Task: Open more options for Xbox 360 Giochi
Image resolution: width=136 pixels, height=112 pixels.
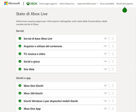Action: tap(113, 93)
